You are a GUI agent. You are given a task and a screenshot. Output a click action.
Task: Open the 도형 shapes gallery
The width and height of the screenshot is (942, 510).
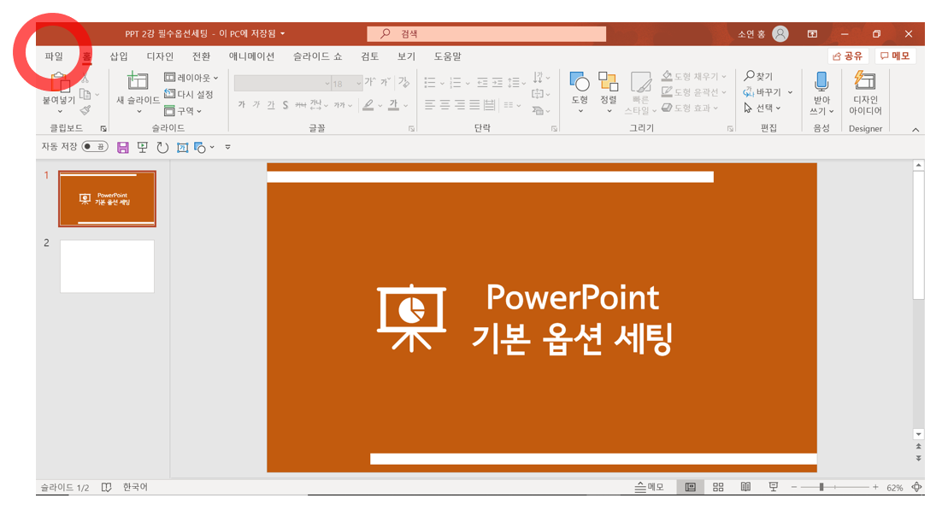pyautogui.click(x=580, y=92)
